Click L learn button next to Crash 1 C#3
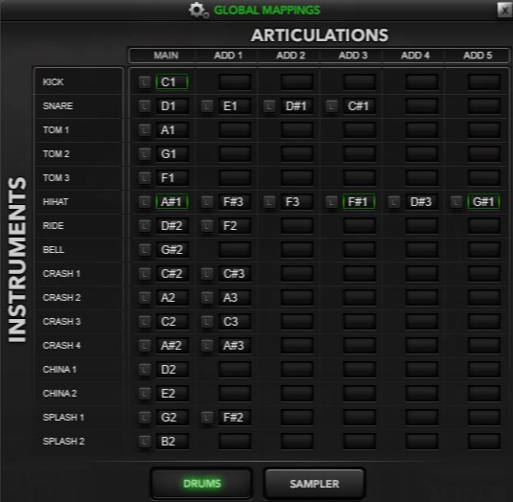513x502 pixels. click(x=207, y=274)
